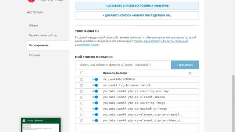Turn off ytp-ce-covering-image filter switch
235x132 pixels.
click(x=95, y=103)
